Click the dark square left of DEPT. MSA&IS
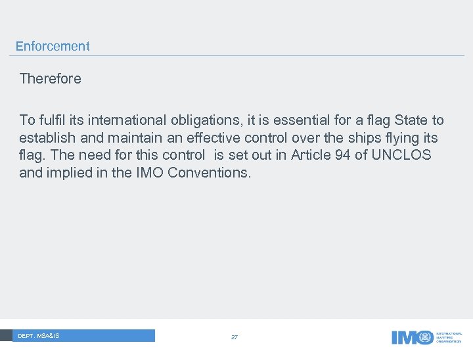 click(x=6, y=335)
